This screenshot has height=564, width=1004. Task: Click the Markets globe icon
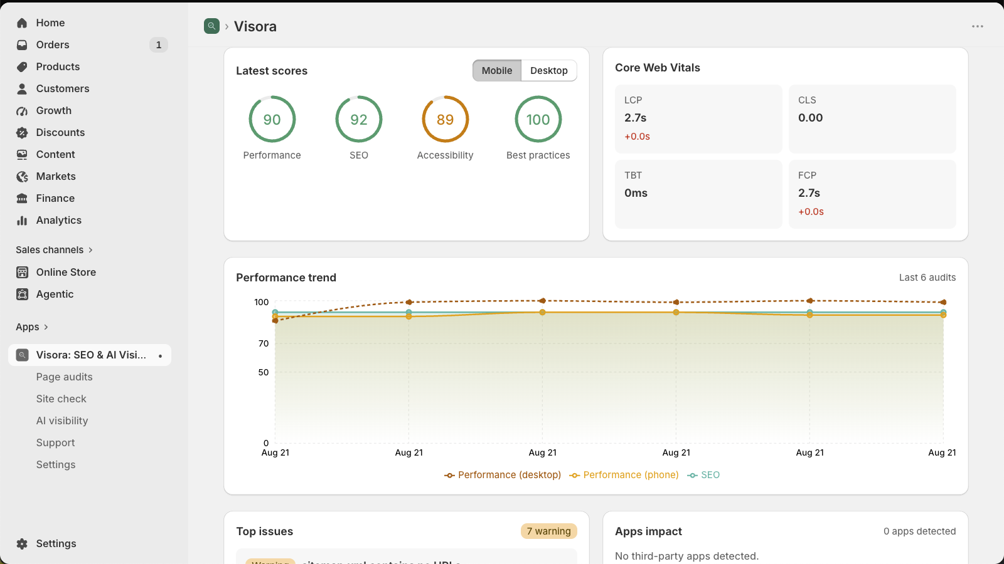[x=22, y=177]
